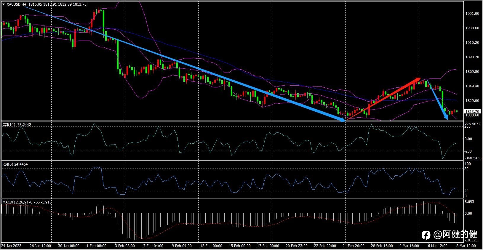Click the RSI scale value 100

point(468,164)
